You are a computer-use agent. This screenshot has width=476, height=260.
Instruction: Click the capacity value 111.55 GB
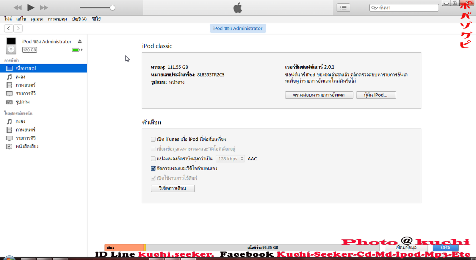pos(178,67)
